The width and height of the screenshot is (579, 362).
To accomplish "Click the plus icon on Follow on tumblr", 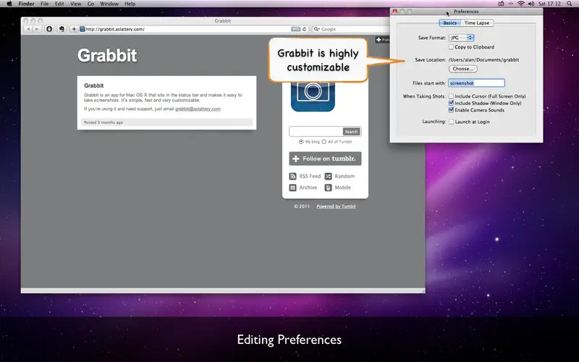I will point(296,159).
